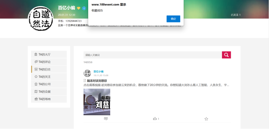Click the gold diamond badge beside 百亿小编

pos(78,8)
